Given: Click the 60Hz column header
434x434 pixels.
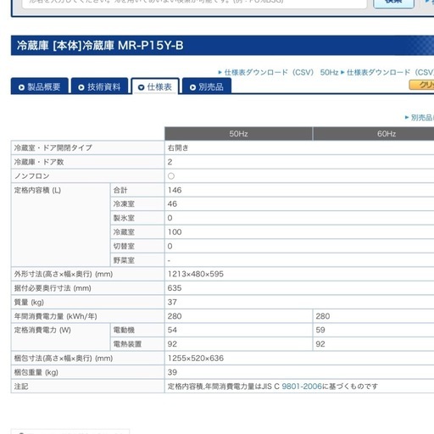Looking at the screenshot, I should click(387, 134).
